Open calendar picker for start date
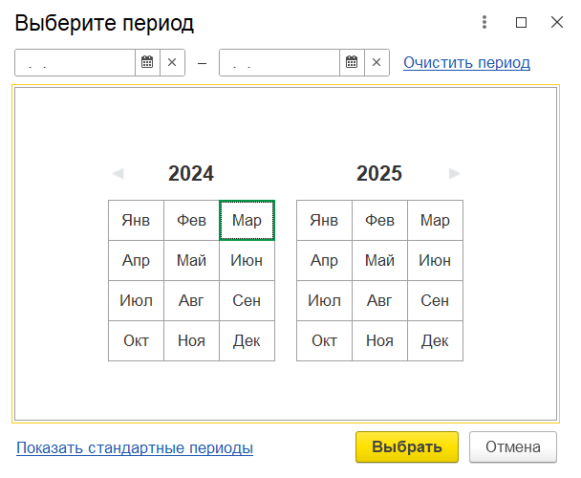This screenshot has height=478, width=581. tap(147, 62)
